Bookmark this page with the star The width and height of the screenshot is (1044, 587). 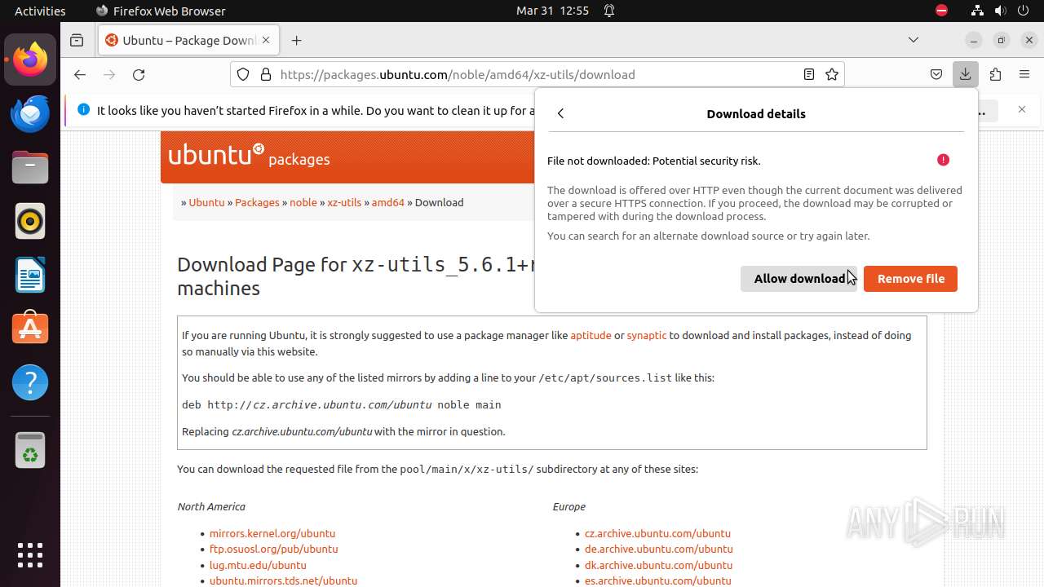coord(832,74)
